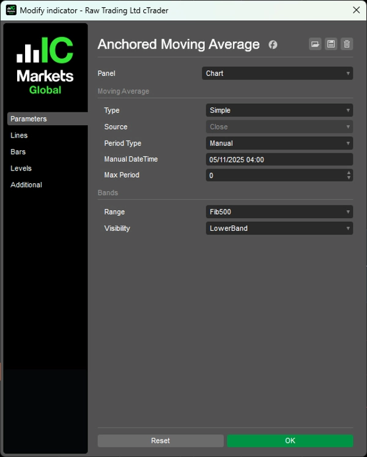Screen dimensions: 367x457
Task: Click the trash delete icon
Action: tap(347, 44)
